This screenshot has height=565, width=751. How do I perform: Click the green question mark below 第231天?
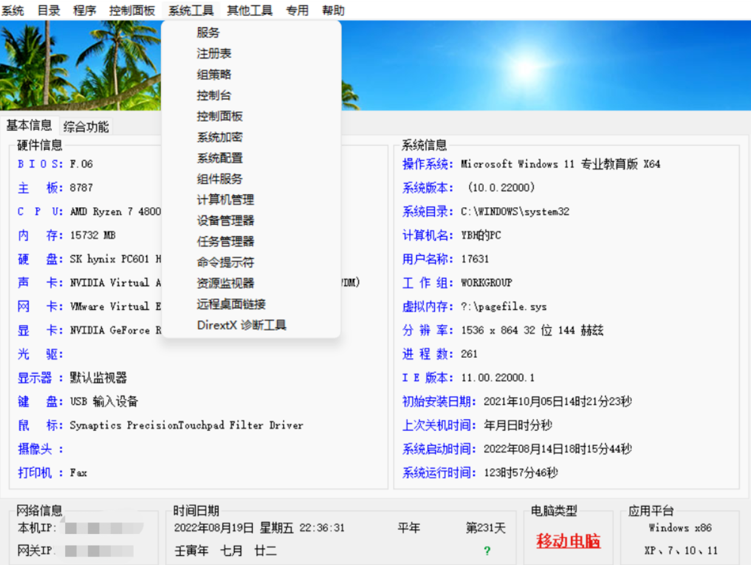(486, 552)
